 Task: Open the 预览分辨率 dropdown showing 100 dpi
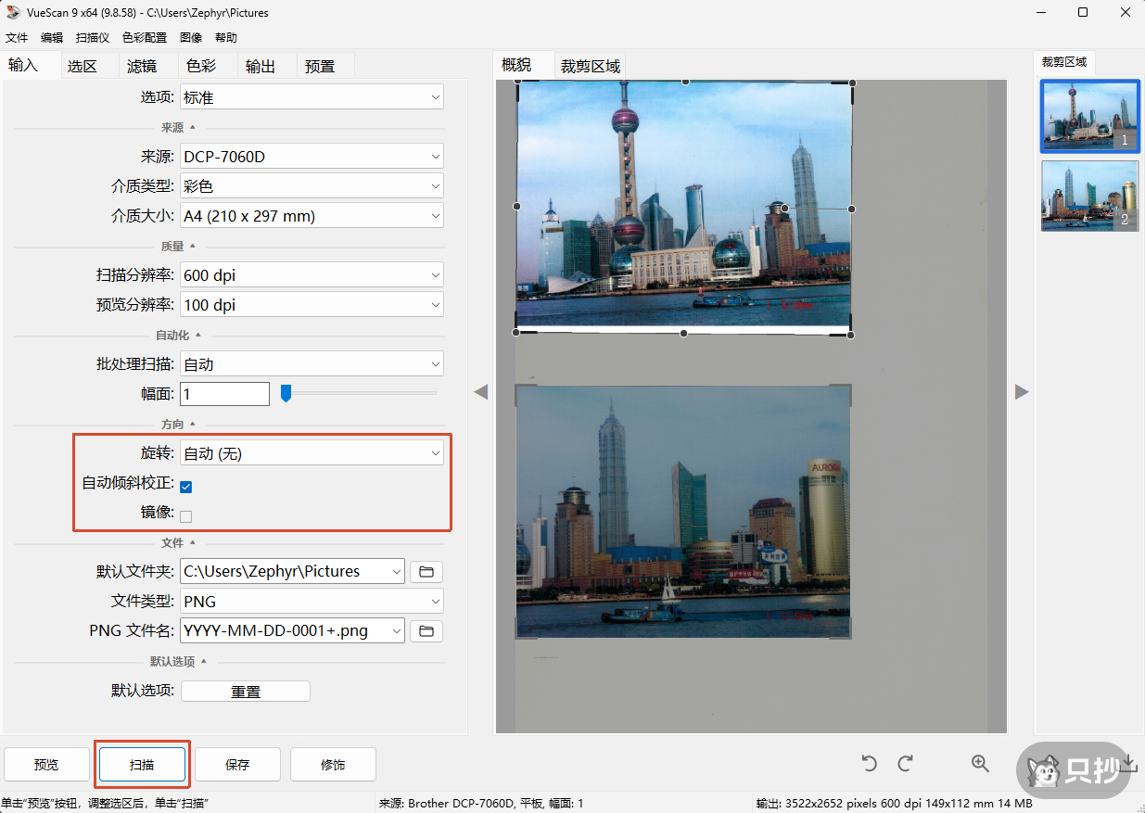pos(312,305)
